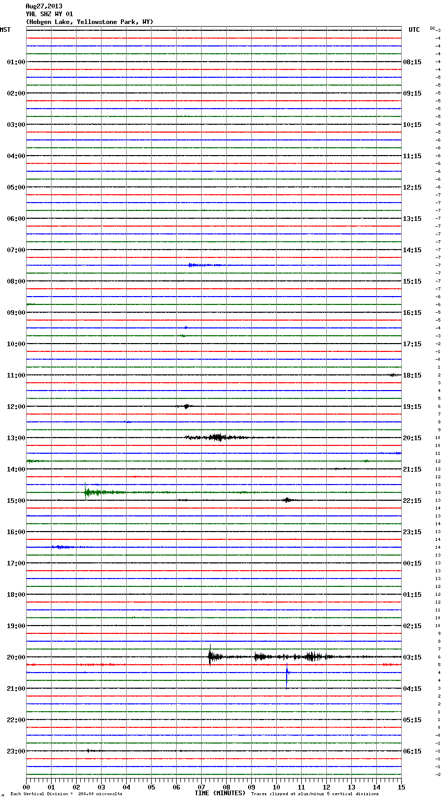Screen dimensions: 443x801
Task: Click the date label Aug27,2013
Action: (44, 6)
